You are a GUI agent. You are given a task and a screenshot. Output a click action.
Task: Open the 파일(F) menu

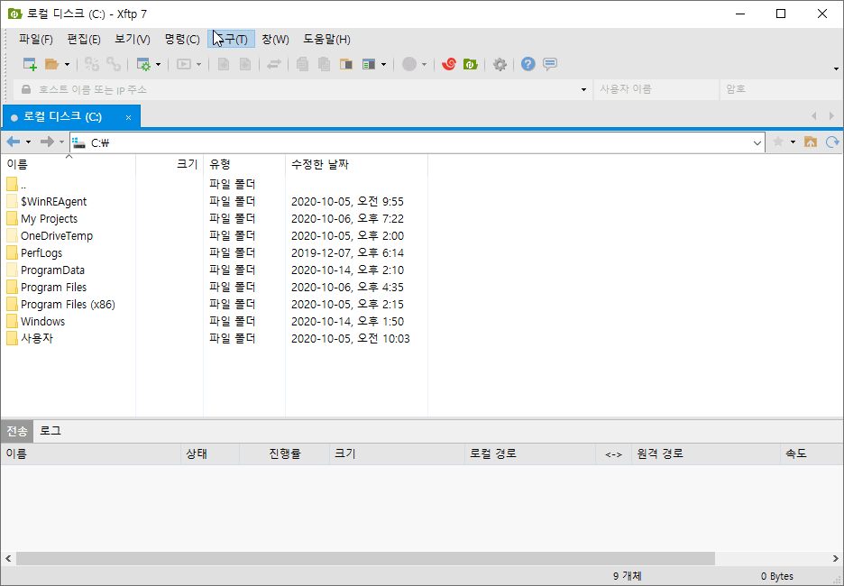click(x=35, y=40)
